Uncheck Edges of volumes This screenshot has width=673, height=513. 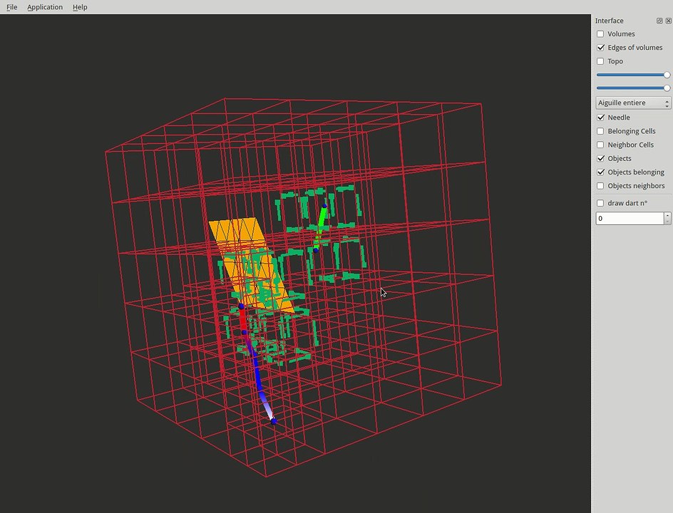click(600, 48)
